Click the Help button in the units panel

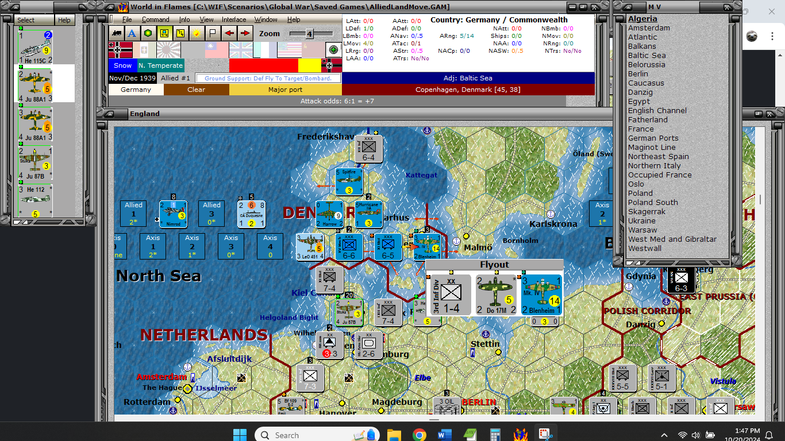point(64,20)
